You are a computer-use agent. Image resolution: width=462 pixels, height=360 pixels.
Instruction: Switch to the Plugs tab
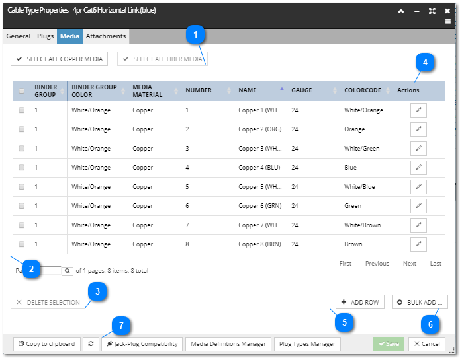coord(46,36)
